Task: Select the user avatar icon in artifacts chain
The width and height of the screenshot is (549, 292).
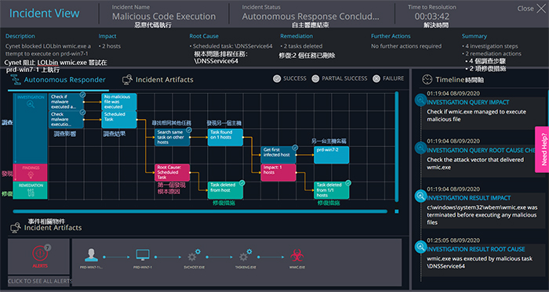Action: 91,256
